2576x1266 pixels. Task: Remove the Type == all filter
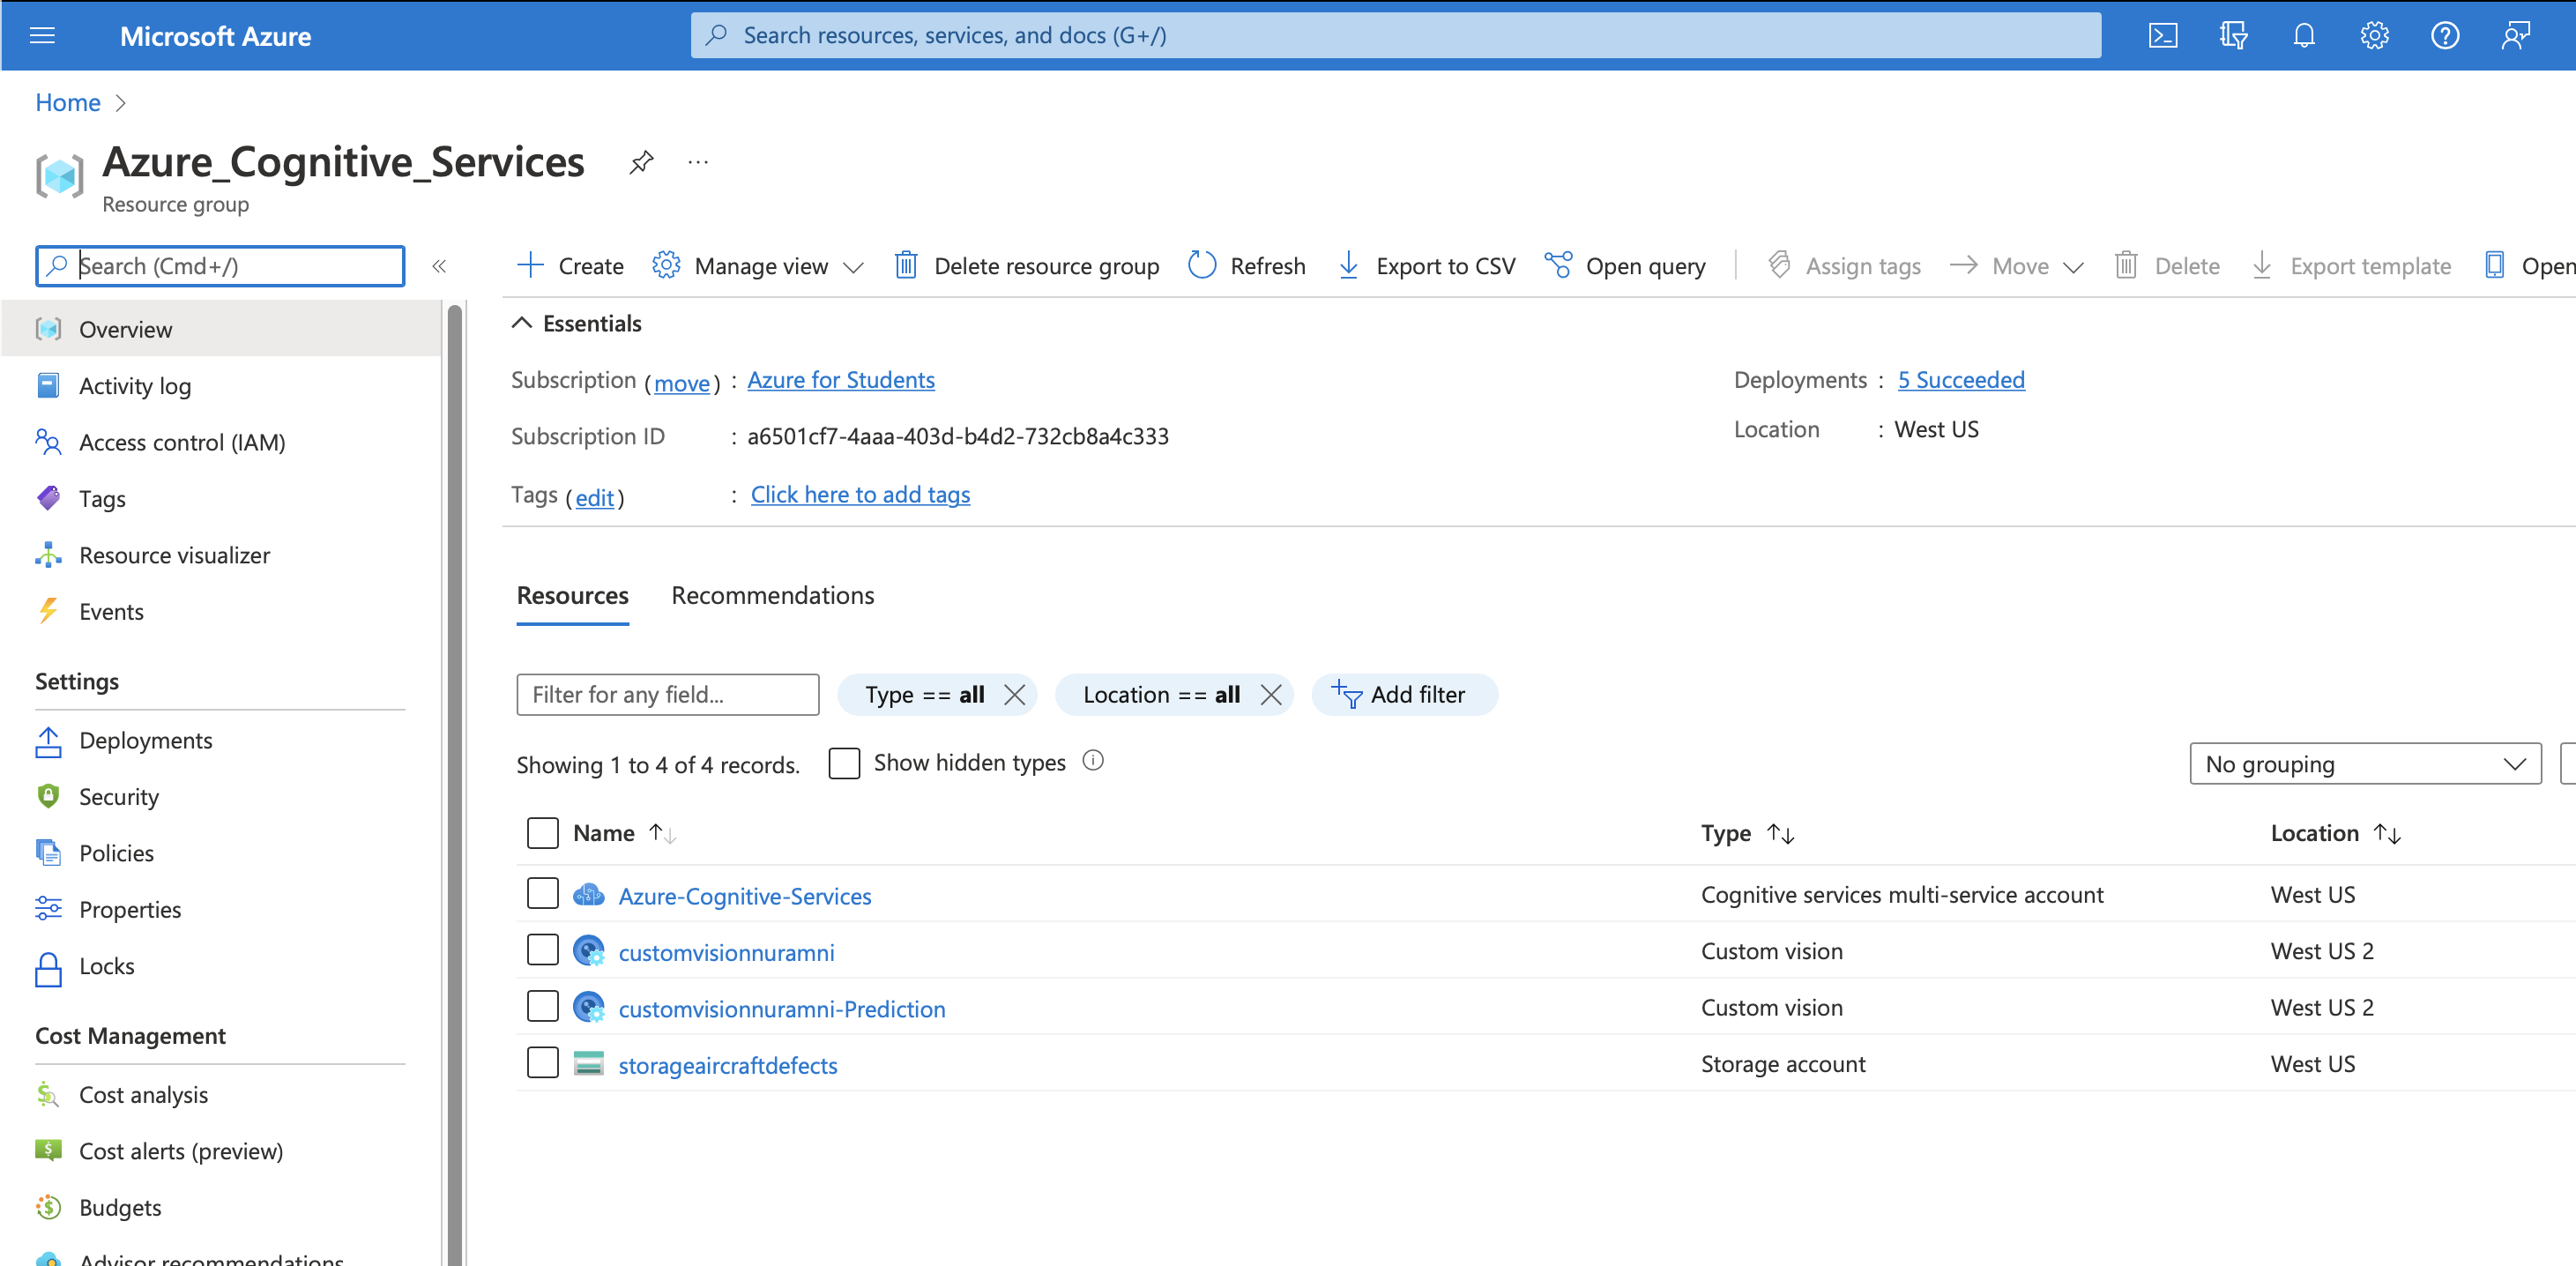1014,695
